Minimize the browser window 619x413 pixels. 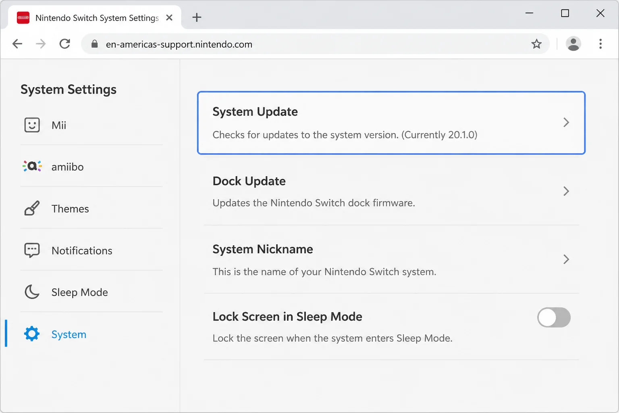pos(530,13)
